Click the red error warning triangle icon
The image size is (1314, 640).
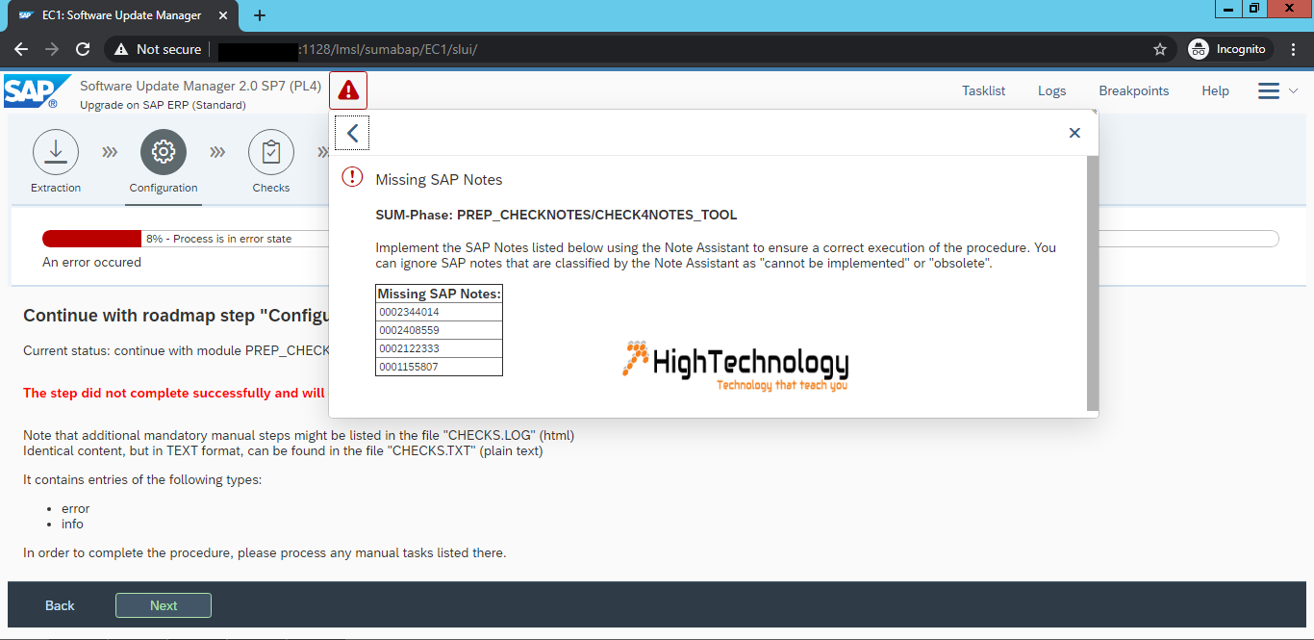click(x=348, y=90)
